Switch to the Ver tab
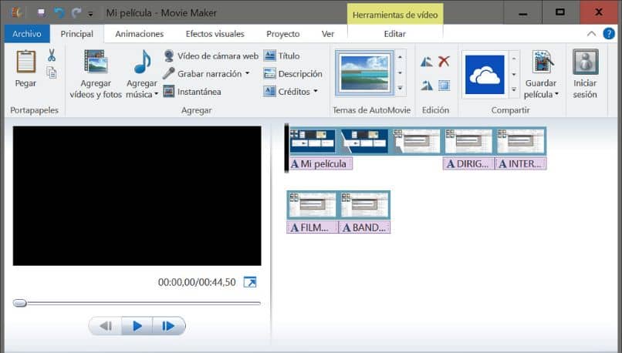 tap(328, 34)
